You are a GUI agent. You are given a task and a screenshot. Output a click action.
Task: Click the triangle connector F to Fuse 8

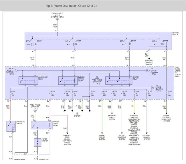153,88
